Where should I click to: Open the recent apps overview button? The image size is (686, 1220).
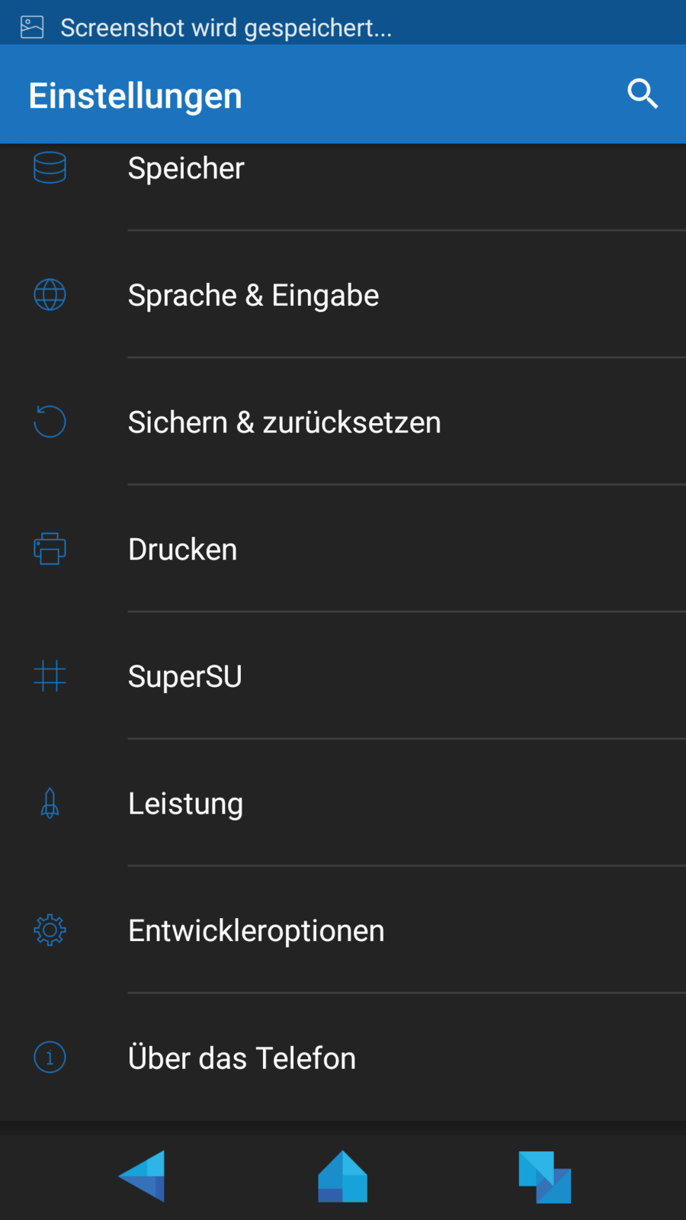(544, 1177)
